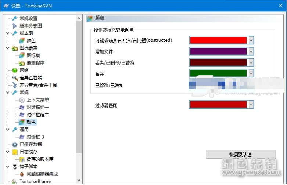Click the database icon for 缓存的版本库
This screenshot has width=287, height=185.
(22, 159)
